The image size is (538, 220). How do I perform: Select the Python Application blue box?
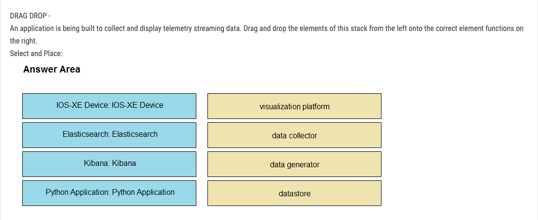pyautogui.click(x=109, y=193)
